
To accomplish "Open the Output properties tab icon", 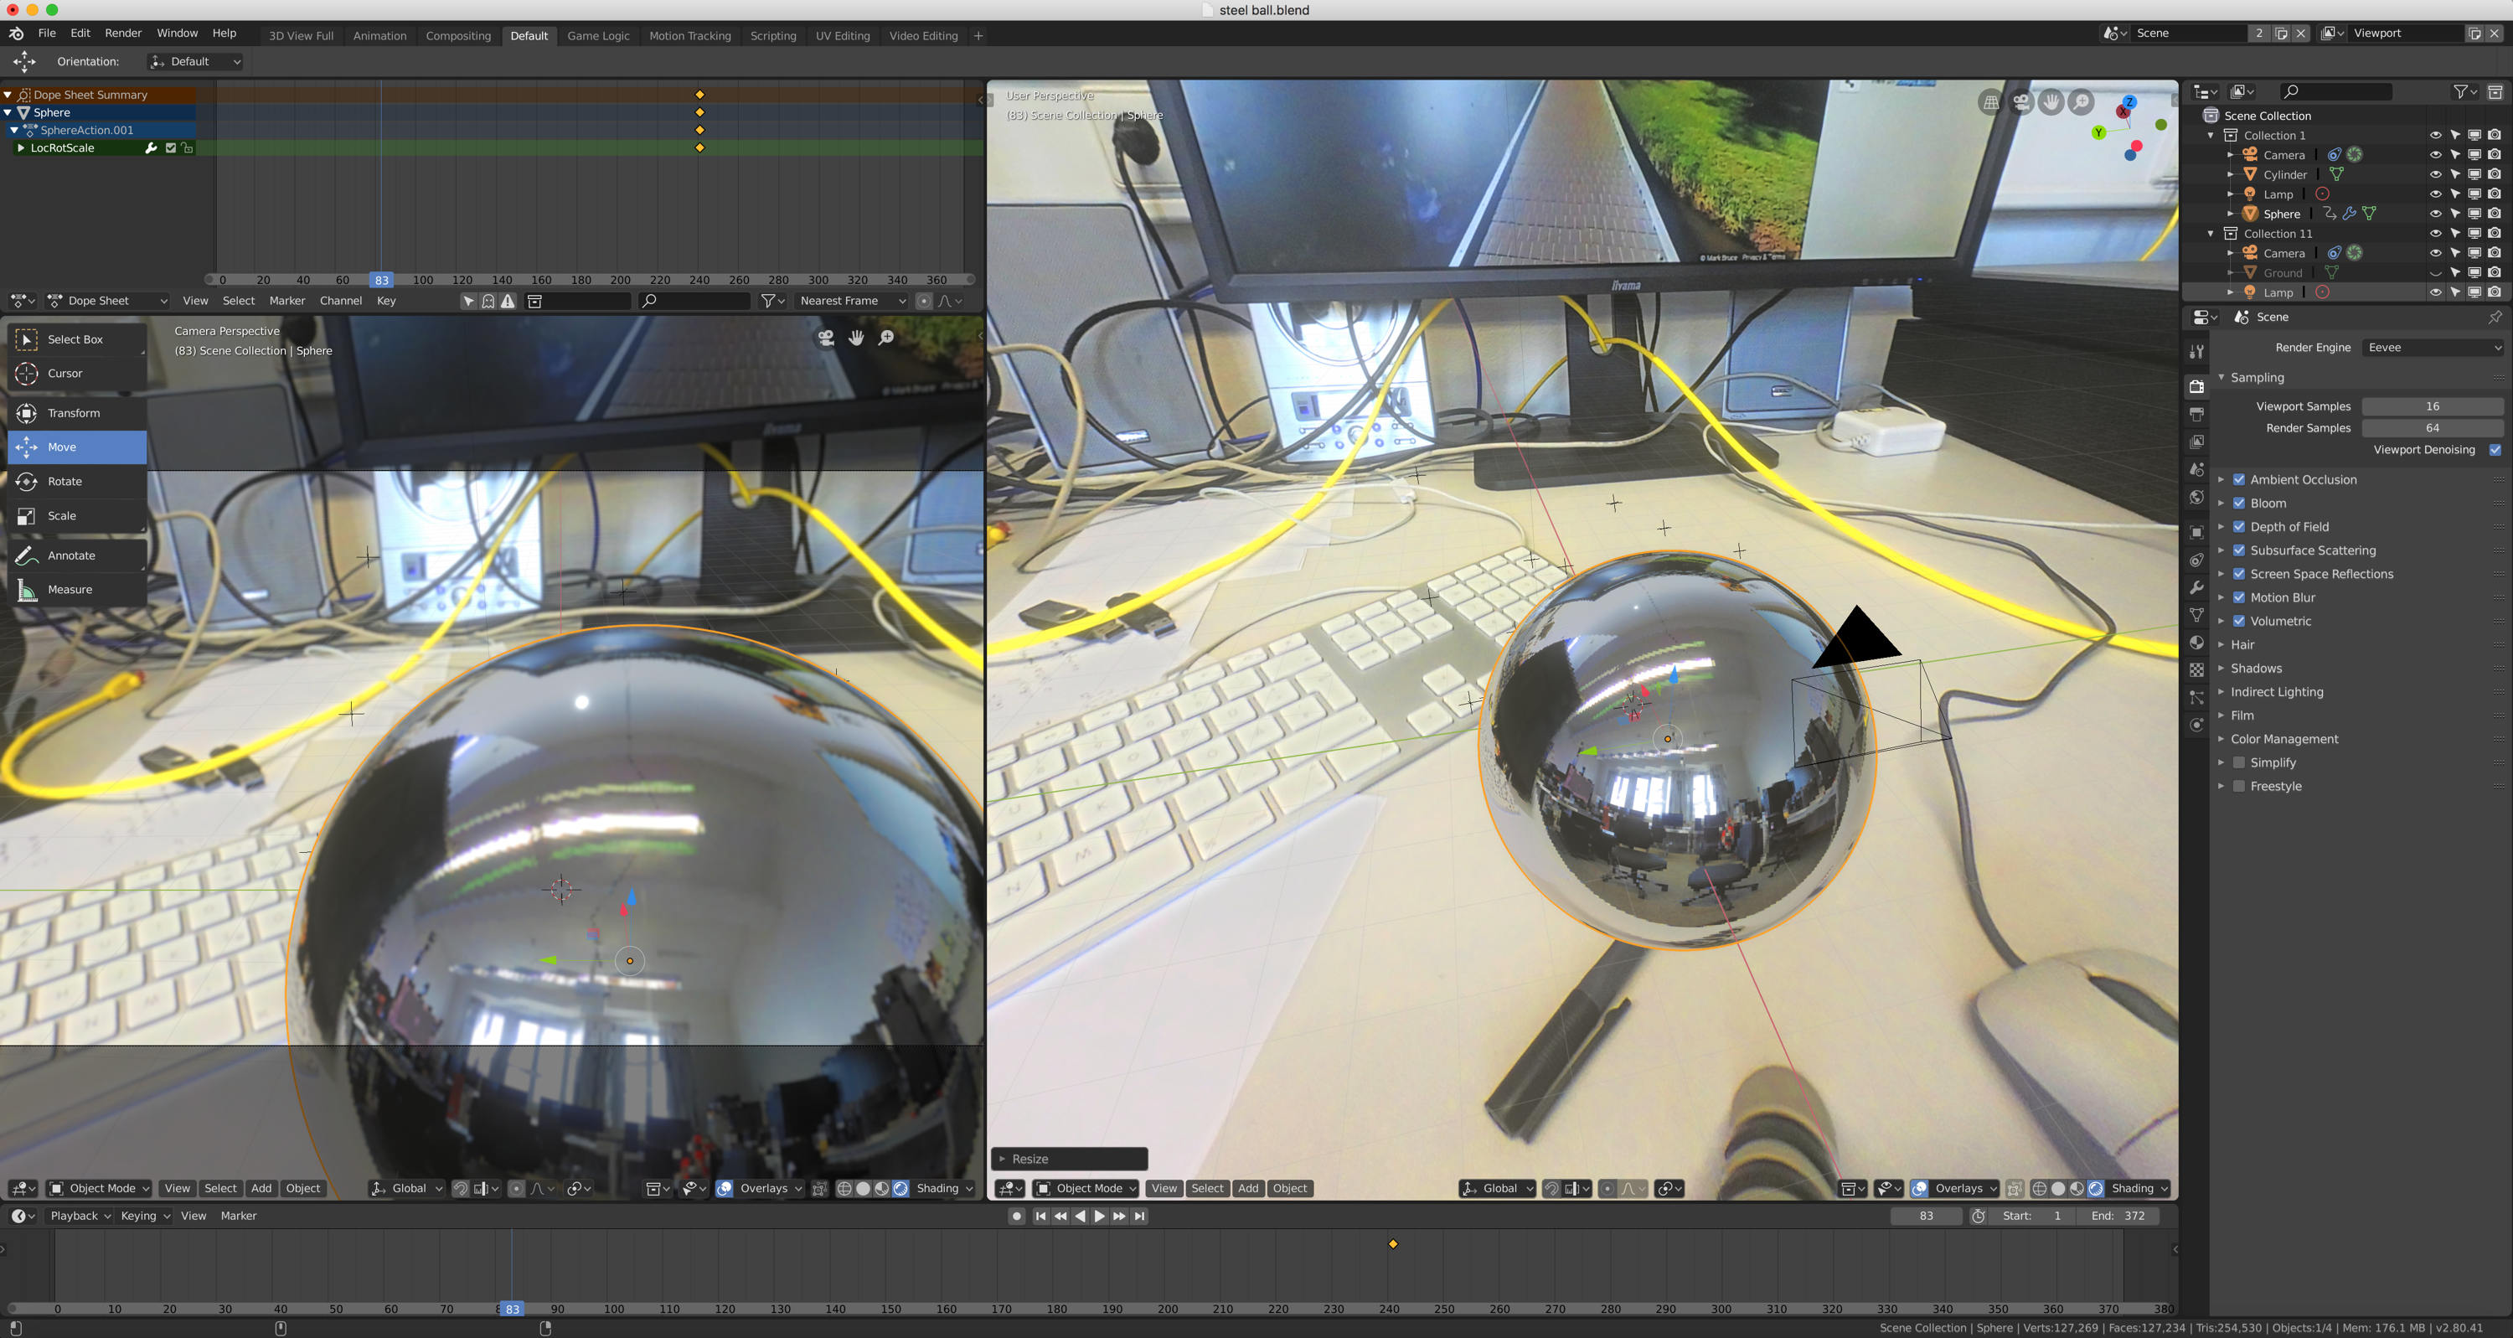I will pos(2196,414).
